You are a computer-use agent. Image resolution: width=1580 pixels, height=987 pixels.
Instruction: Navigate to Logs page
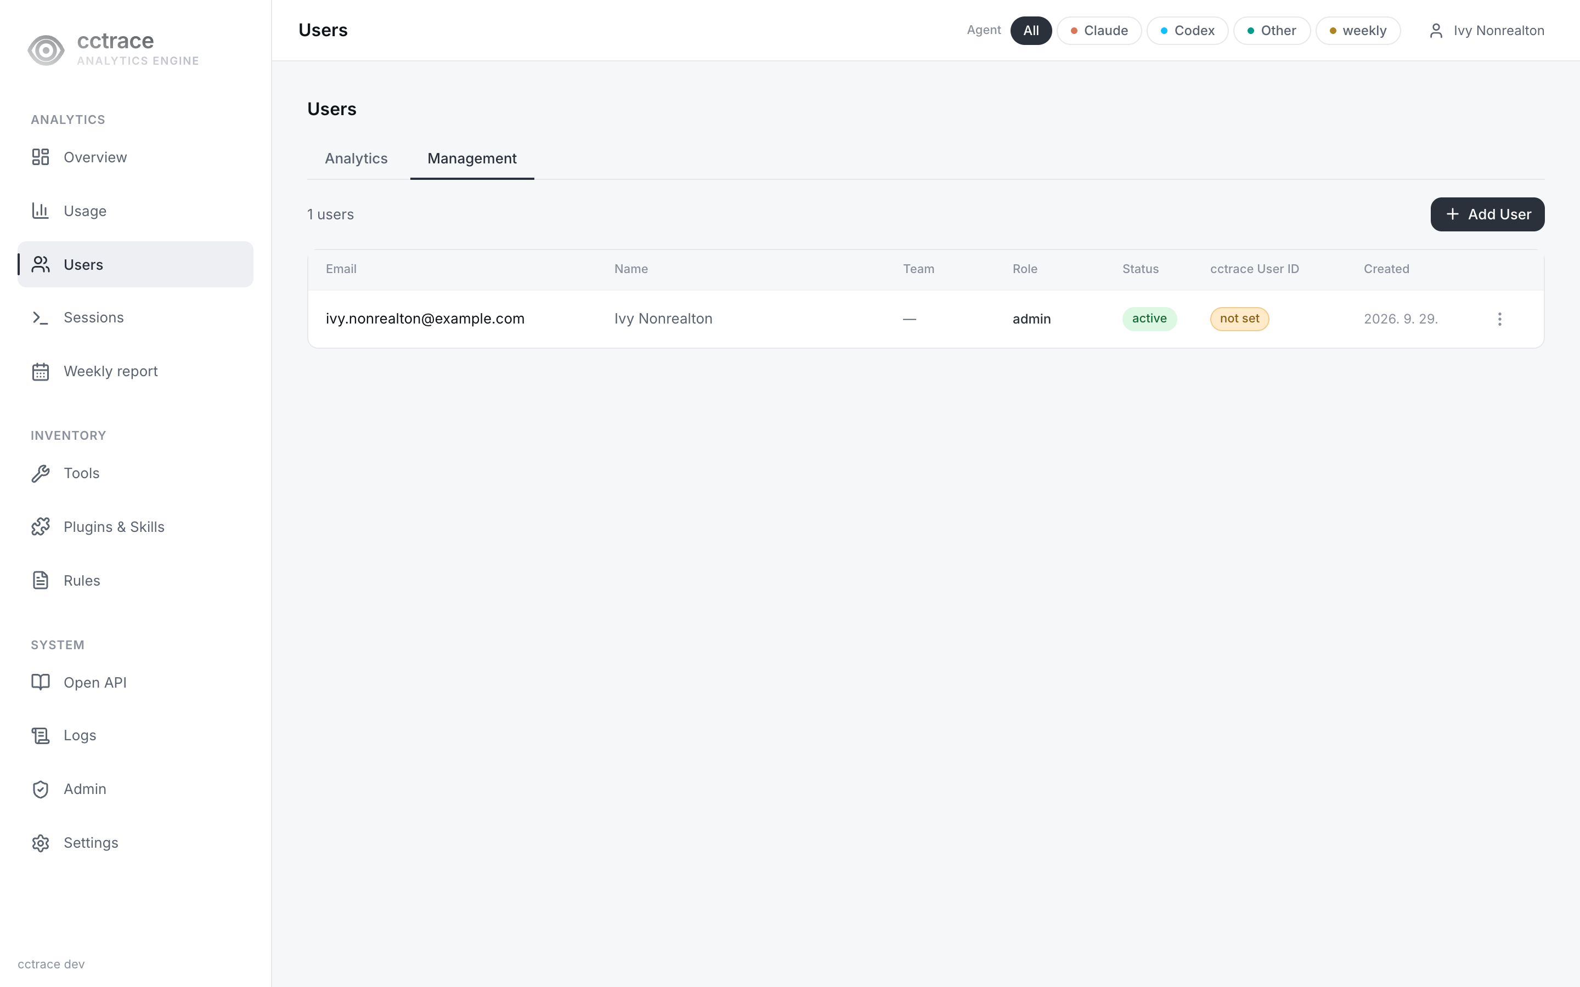point(135,736)
